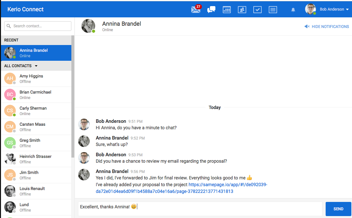The height and width of the screenshot is (218, 352).
Task: Click the message input box
Action: tap(200, 209)
